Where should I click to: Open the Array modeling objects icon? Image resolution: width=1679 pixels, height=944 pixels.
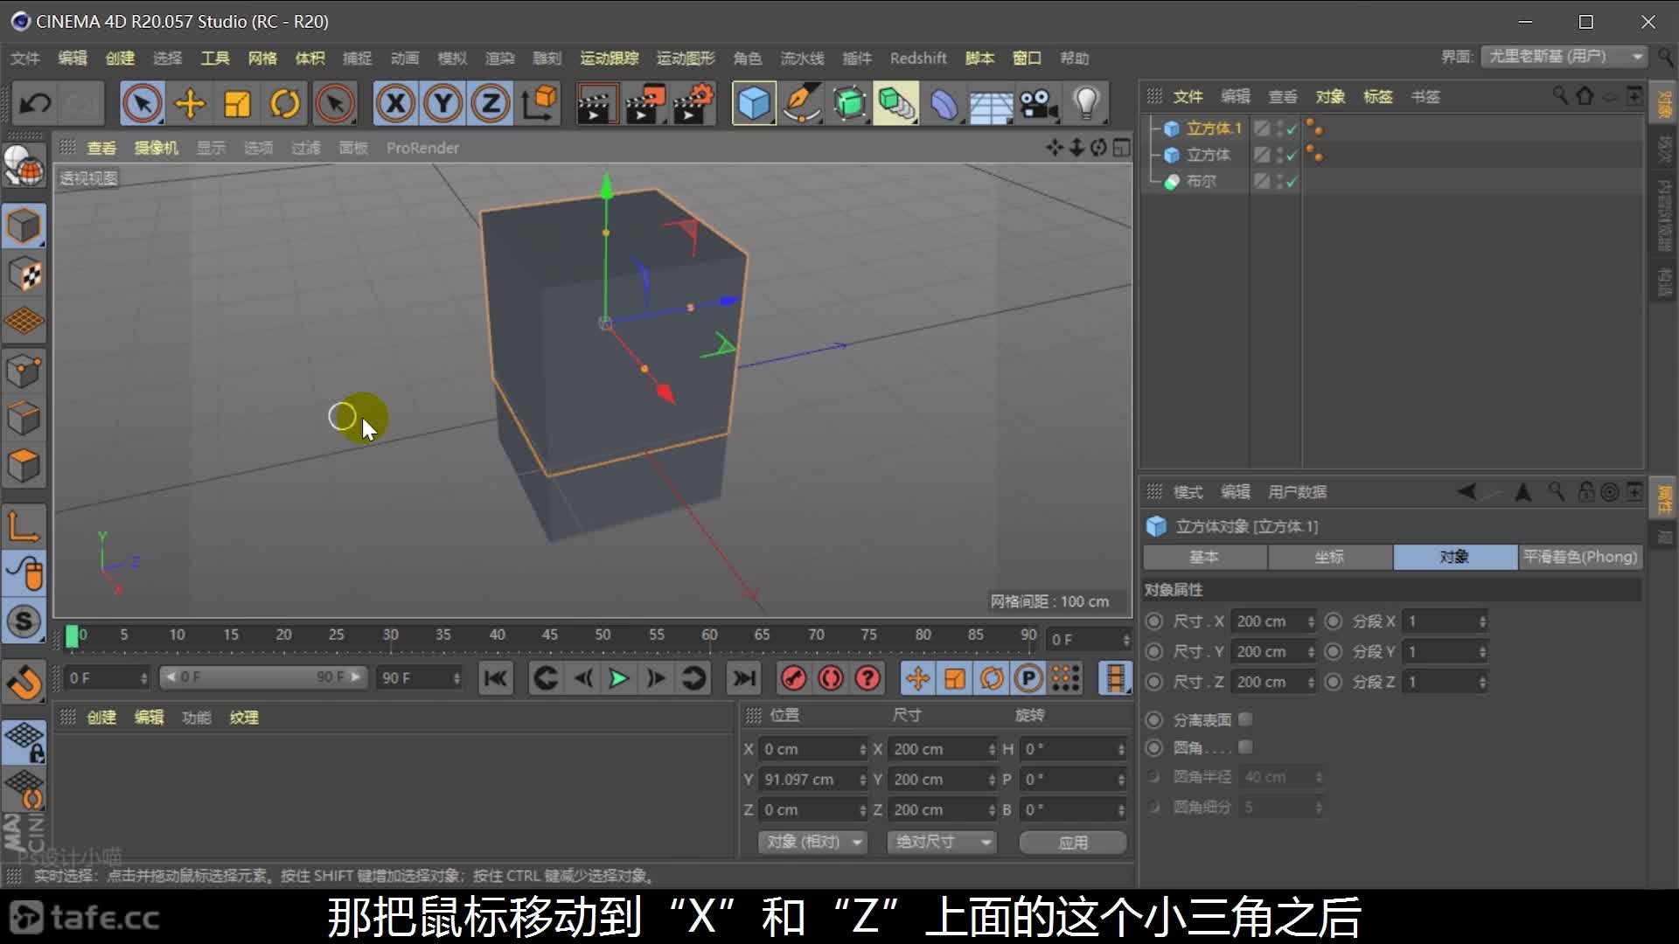[896, 104]
